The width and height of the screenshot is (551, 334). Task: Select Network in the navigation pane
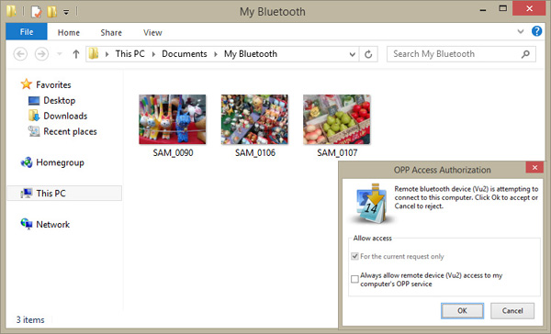pyautogui.click(x=53, y=225)
